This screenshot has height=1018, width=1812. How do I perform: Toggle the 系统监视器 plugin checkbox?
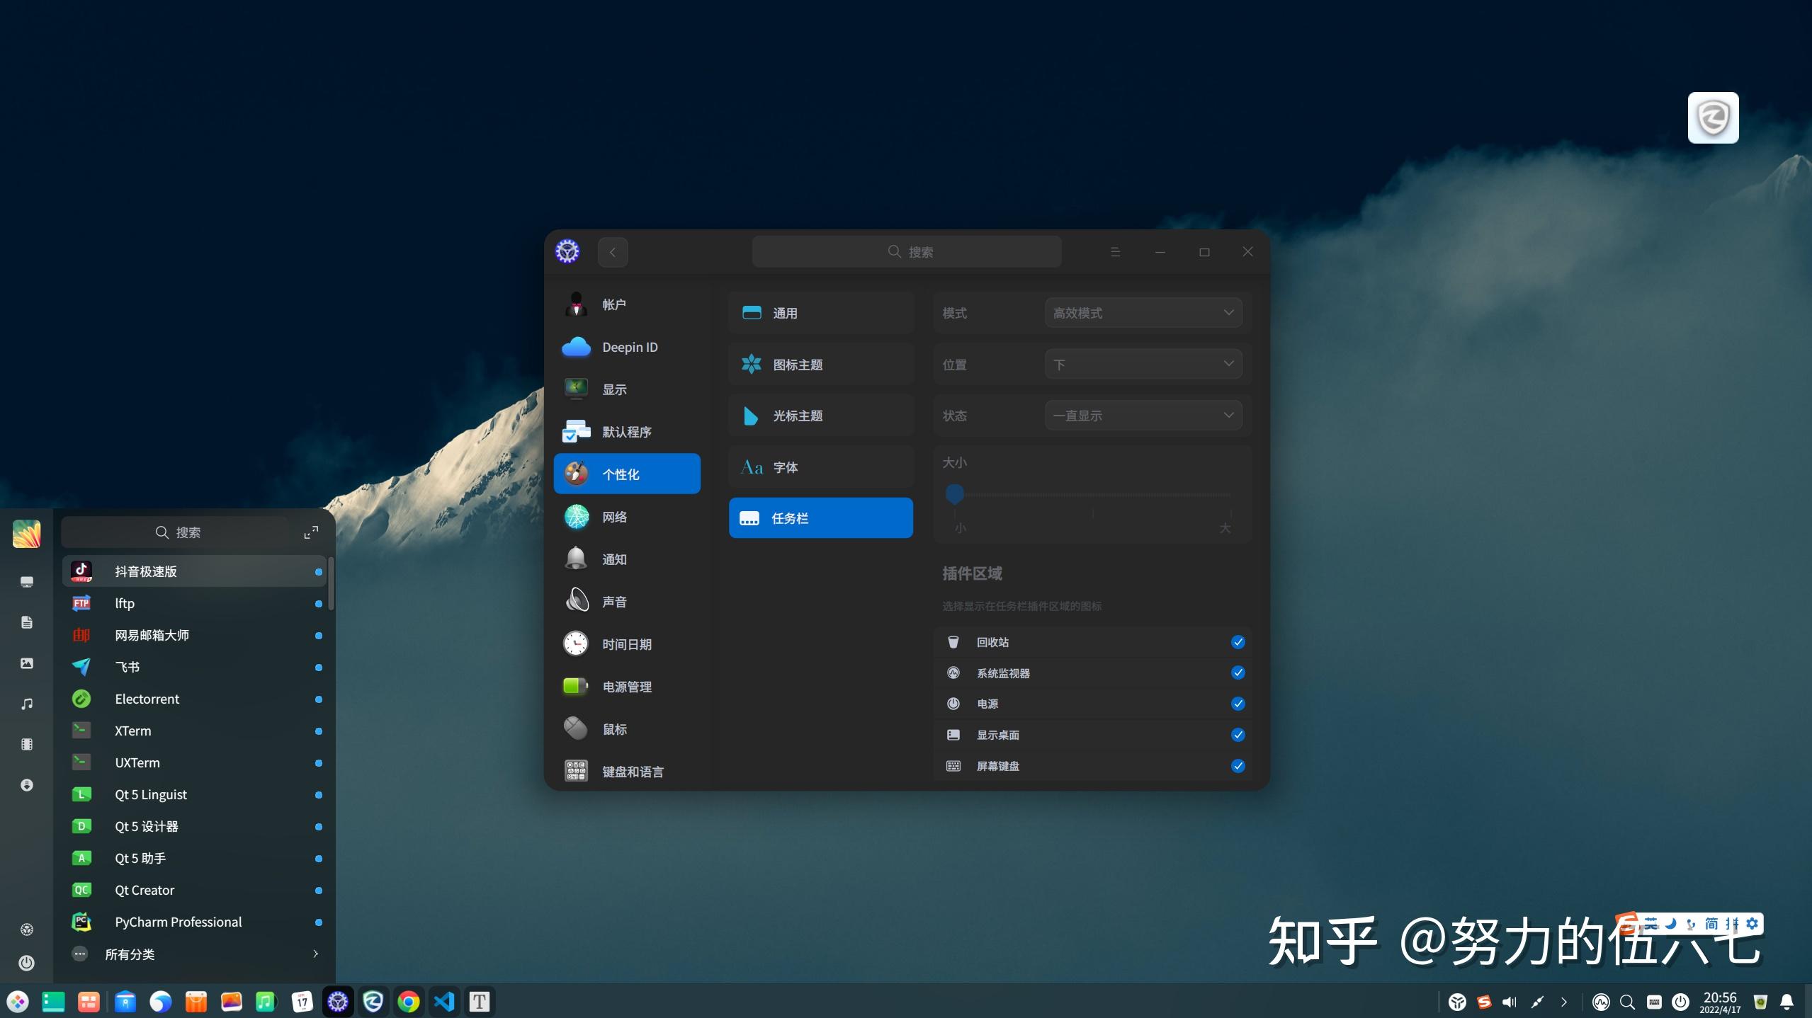pos(1238,673)
